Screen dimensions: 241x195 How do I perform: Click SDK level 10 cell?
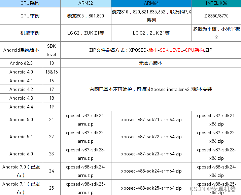[51, 63]
